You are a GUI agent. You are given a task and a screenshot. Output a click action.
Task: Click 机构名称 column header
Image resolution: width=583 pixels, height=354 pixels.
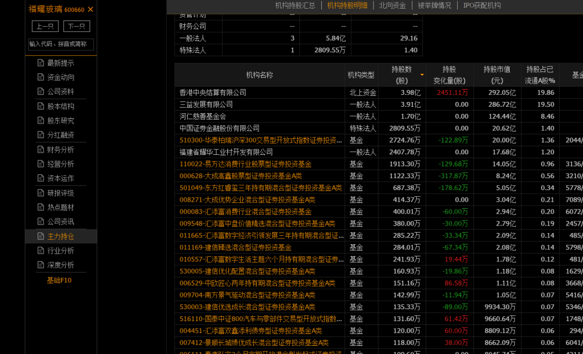[260, 75]
